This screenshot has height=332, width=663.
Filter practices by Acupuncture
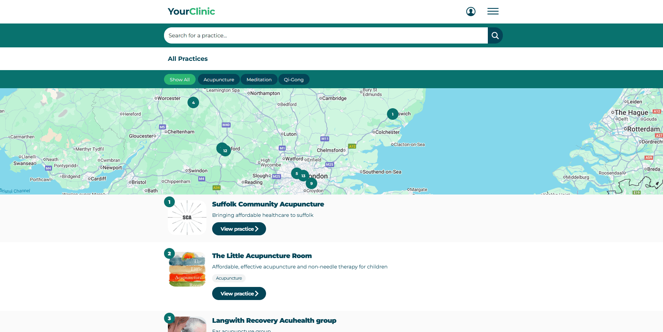point(219,79)
